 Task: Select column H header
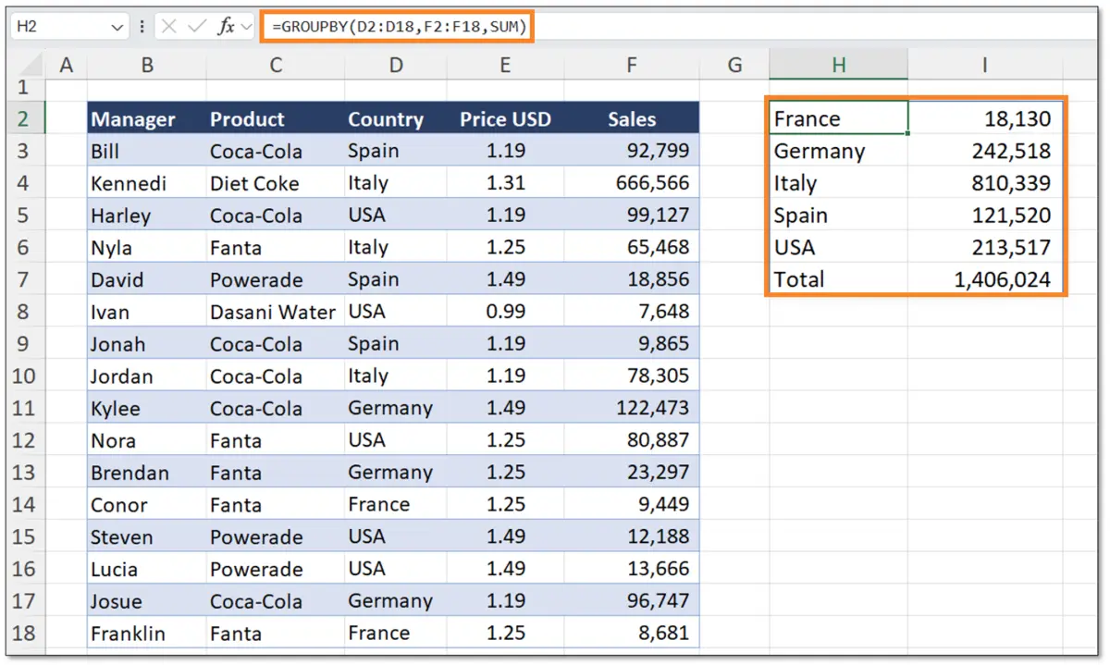pyautogui.click(x=838, y=65)
